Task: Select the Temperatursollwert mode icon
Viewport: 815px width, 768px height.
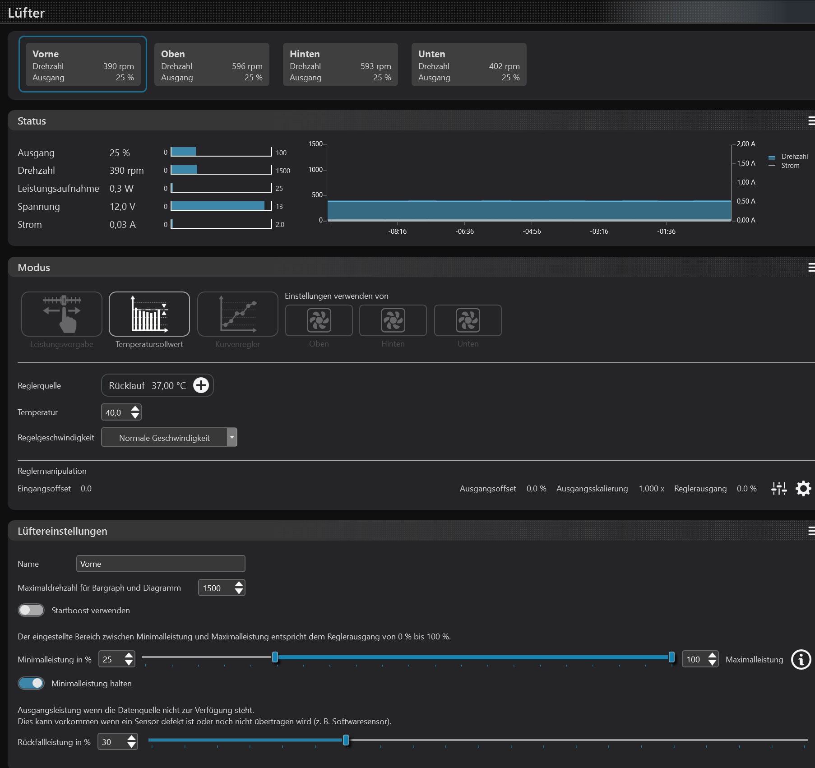Action: (x=149, y=314)
